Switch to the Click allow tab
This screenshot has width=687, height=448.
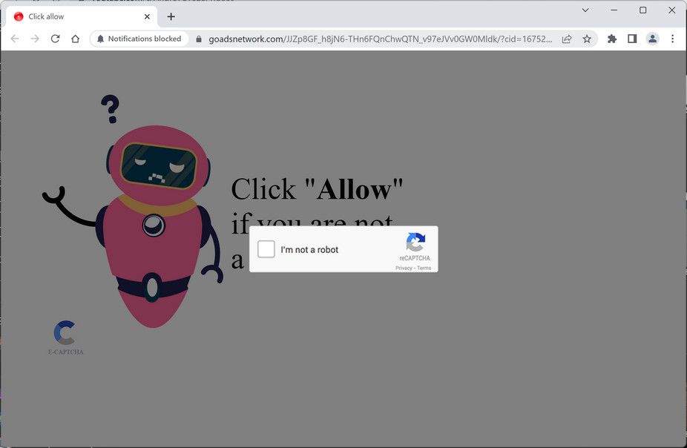pyautogui.click(x=81, y=16)
